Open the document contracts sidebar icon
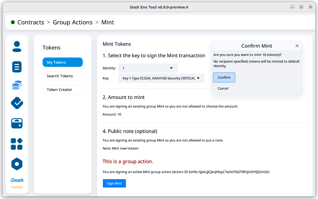 [x=17, y=67]
